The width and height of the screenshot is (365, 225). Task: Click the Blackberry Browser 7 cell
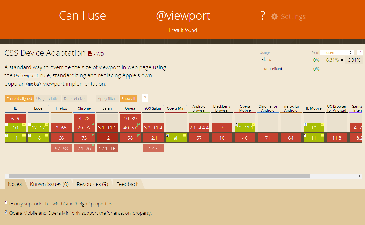pyautogui.click(x=222, y=128)
